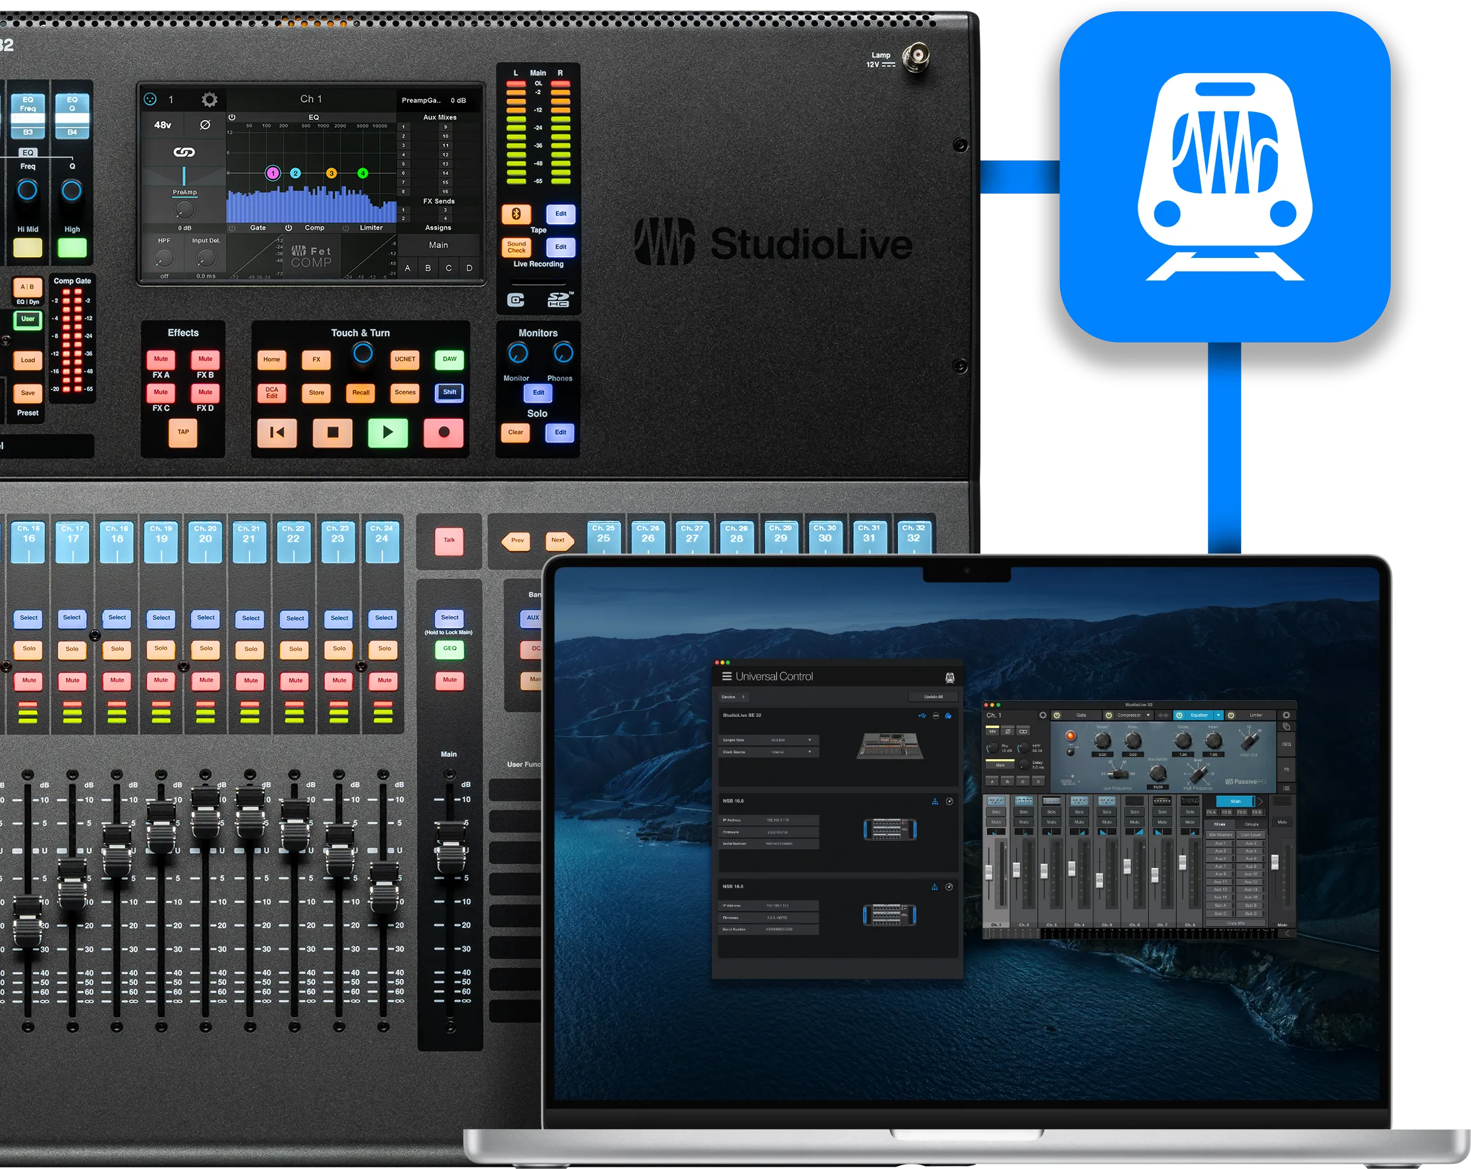
Task: Open the Clock Source dropdown
Action: [809, 752]
